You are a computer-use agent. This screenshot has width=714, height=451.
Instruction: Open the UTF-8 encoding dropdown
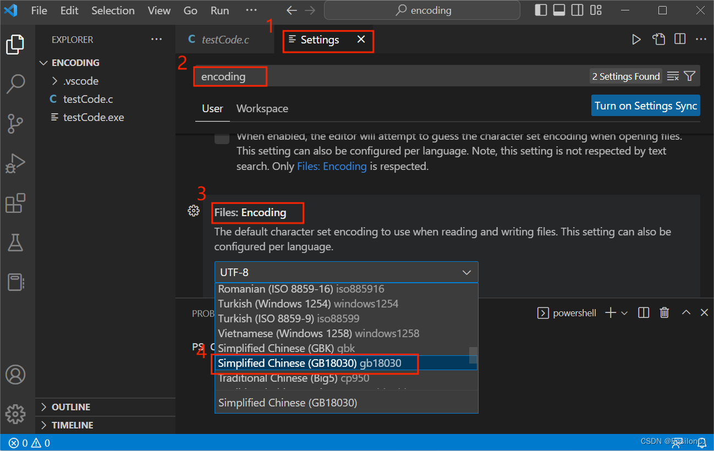click(347, 272)
